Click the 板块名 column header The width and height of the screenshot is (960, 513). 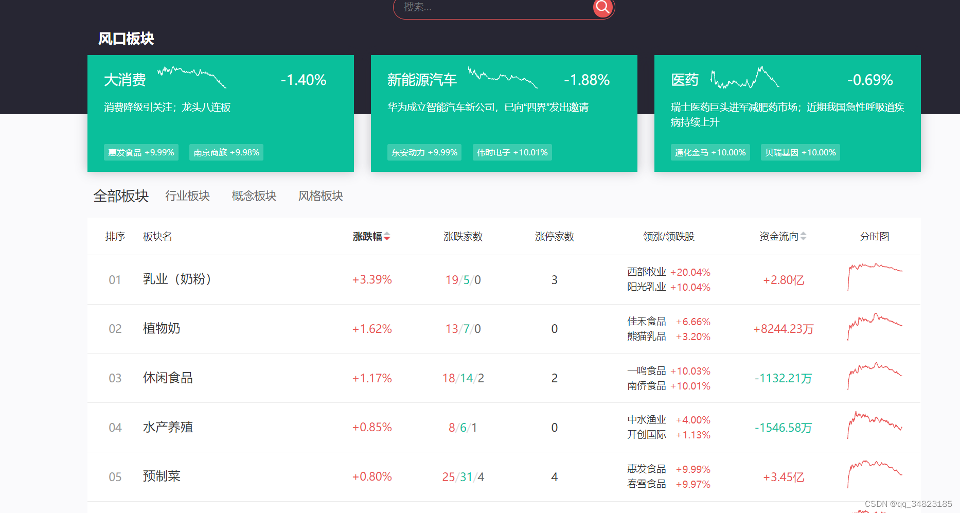coord(157,236)
